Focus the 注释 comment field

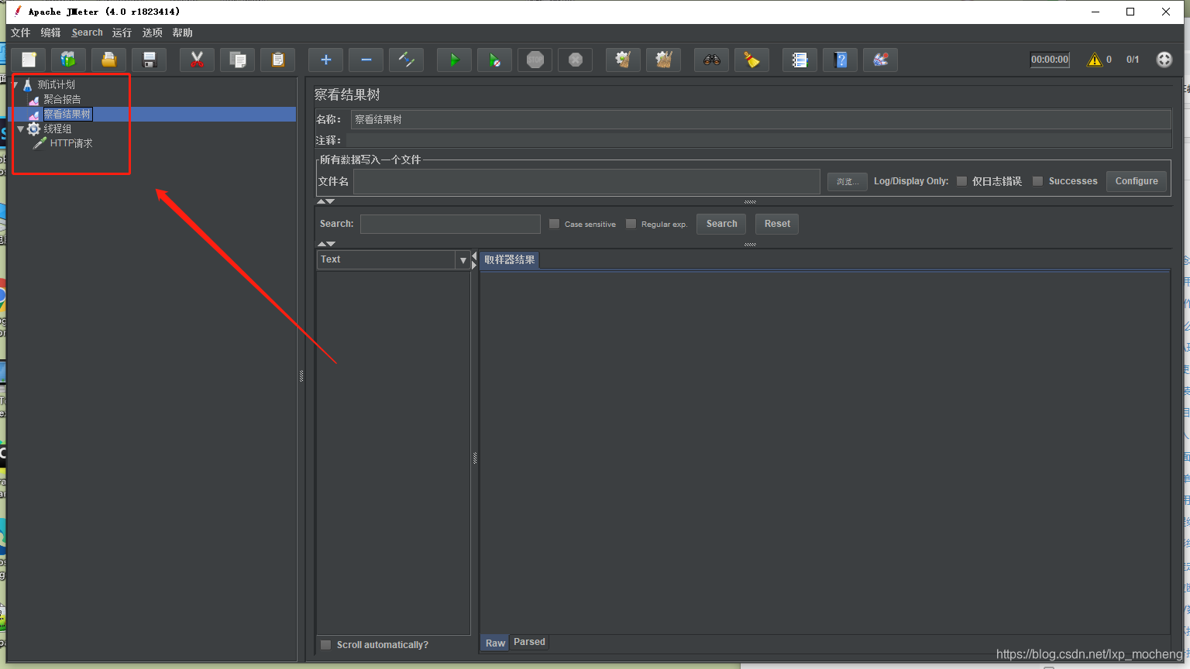tap(758, 140)
